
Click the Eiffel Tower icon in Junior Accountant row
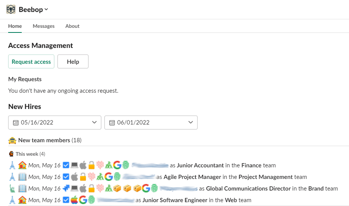tap(12, 165)
